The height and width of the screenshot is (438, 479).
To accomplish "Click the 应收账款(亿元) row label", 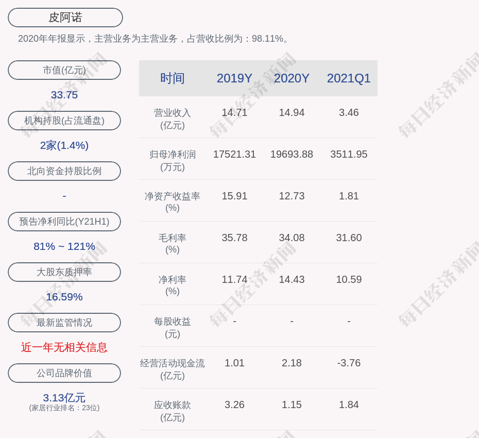I will [x=173, y=411].
